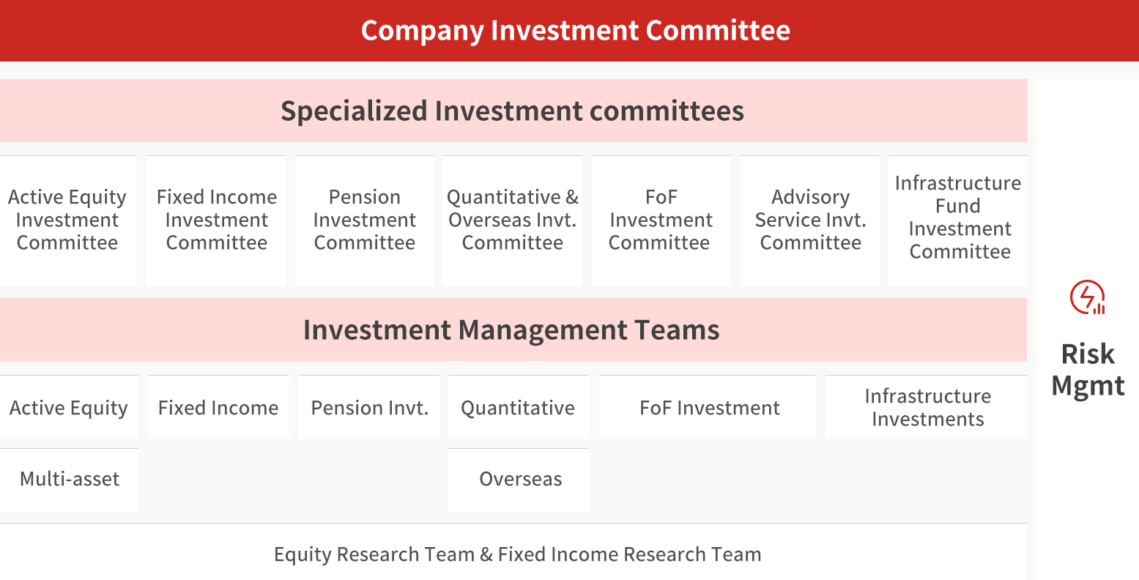Viewport: 1139px width, 580px height.
Task: Select the Active Equity team box
Action: tap(69, 408)
